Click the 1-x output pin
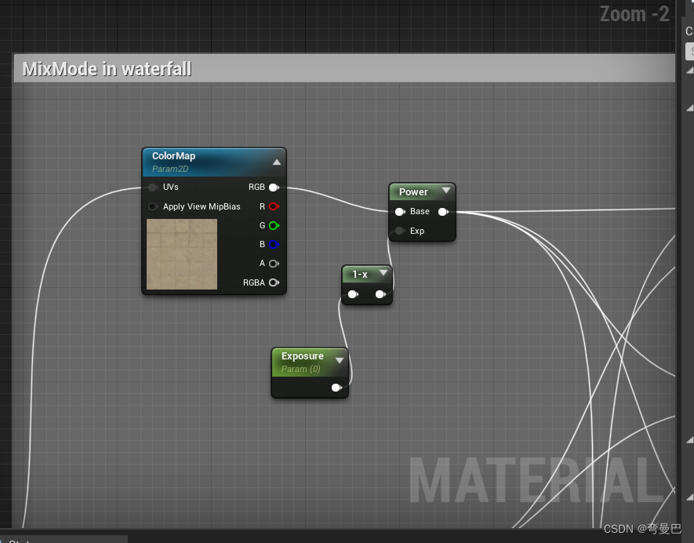 pos(381,293)
